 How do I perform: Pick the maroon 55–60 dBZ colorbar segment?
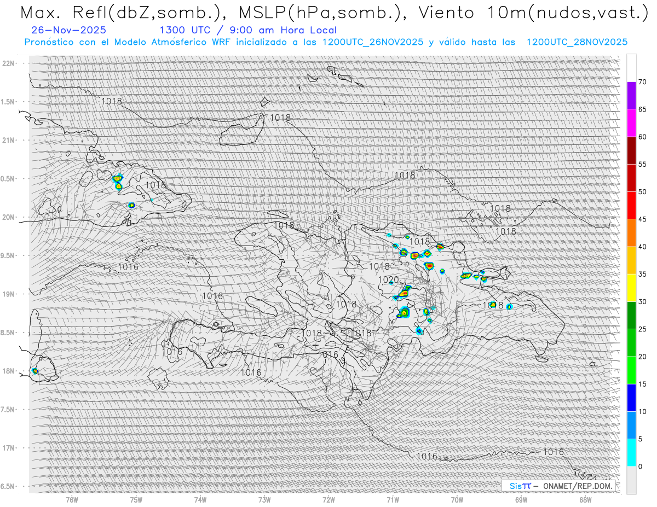(x=631, y=150)
